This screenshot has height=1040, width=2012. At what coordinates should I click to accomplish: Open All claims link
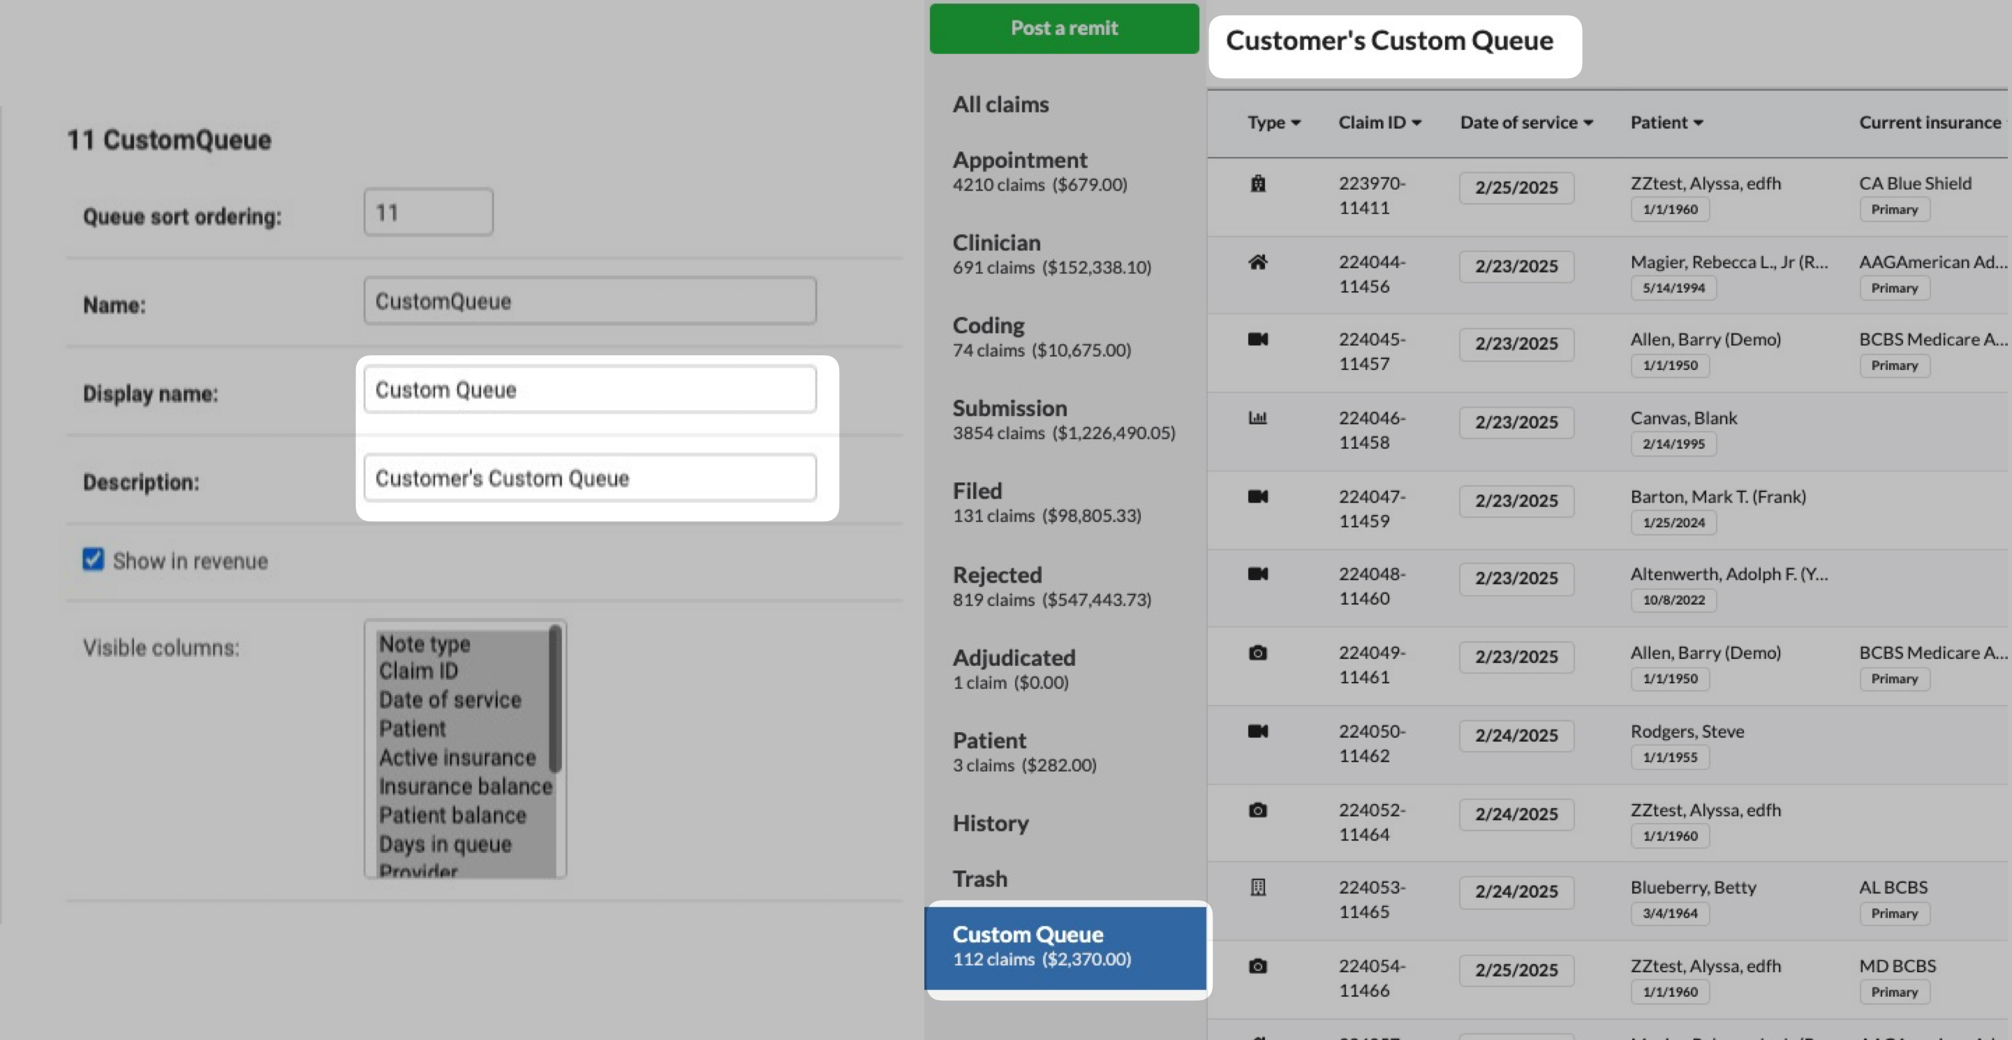[1000, 105]
